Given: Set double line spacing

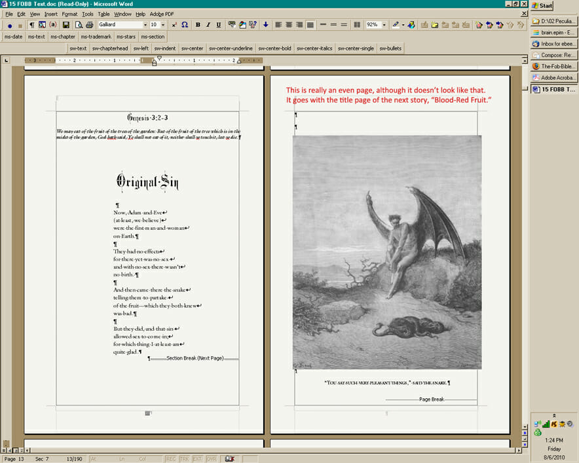Looking at the screenshot, I should 344,25.
